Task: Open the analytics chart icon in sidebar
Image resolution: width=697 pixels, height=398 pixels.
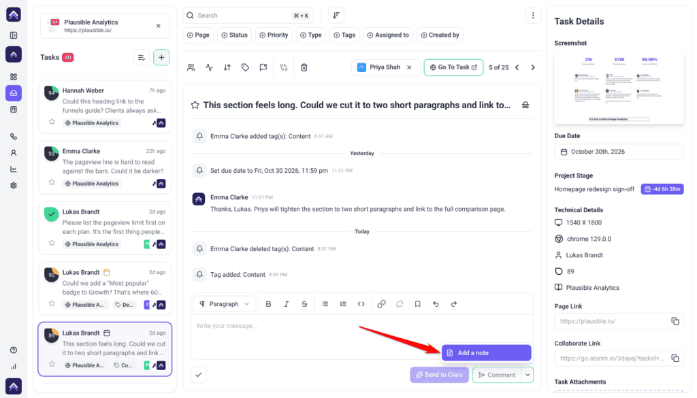Action: coord(14,169)
